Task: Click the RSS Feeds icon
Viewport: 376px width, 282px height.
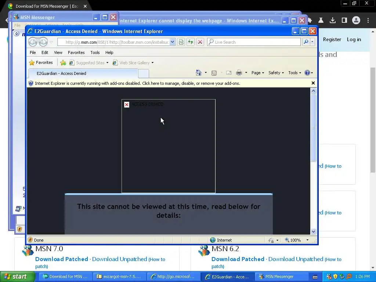Action: [214, 73]
